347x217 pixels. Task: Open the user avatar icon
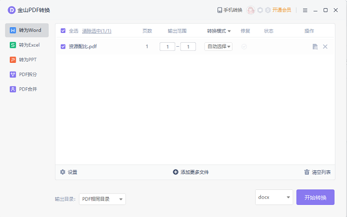[x=251, y=10]
